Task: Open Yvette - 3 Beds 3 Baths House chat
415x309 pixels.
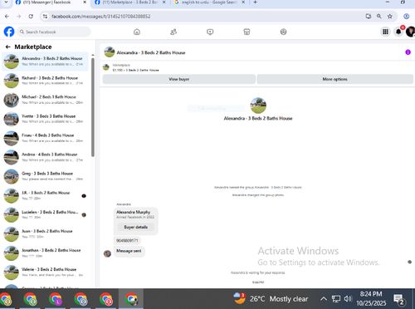Action: (45, 119)
